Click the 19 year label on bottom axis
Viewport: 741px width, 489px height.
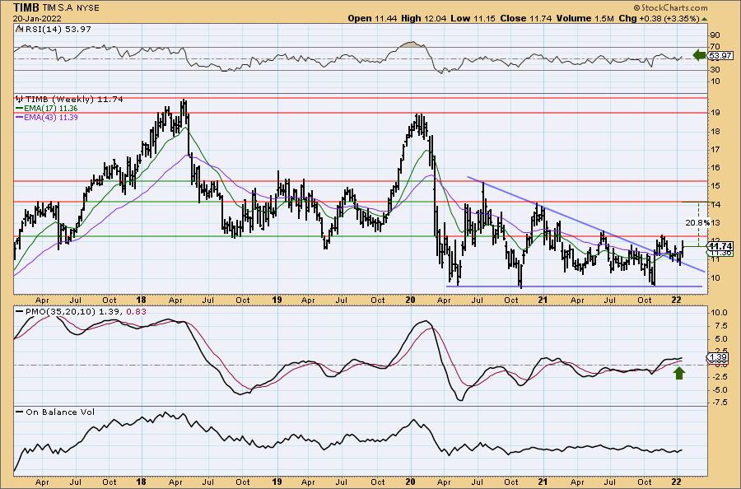[277, 482]
